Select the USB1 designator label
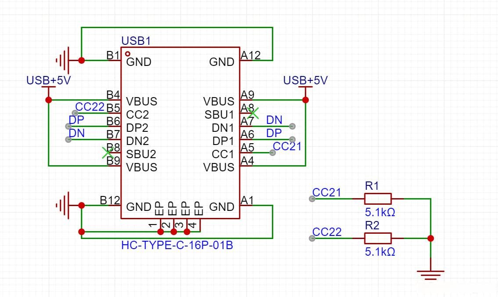Image resolution: width=498 pixels, height=297 pixels. 136,41
